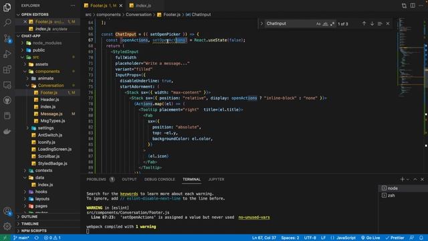
Task: Split the editor to the right
Action: (x=413, y=5)
